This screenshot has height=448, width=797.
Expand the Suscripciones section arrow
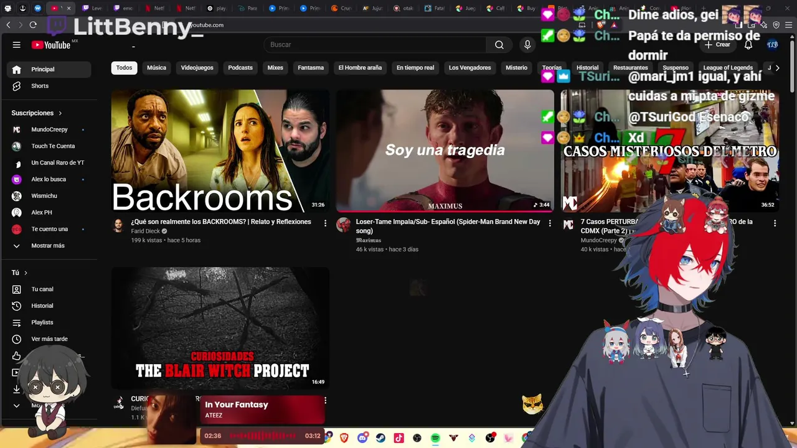click(60, 113)
